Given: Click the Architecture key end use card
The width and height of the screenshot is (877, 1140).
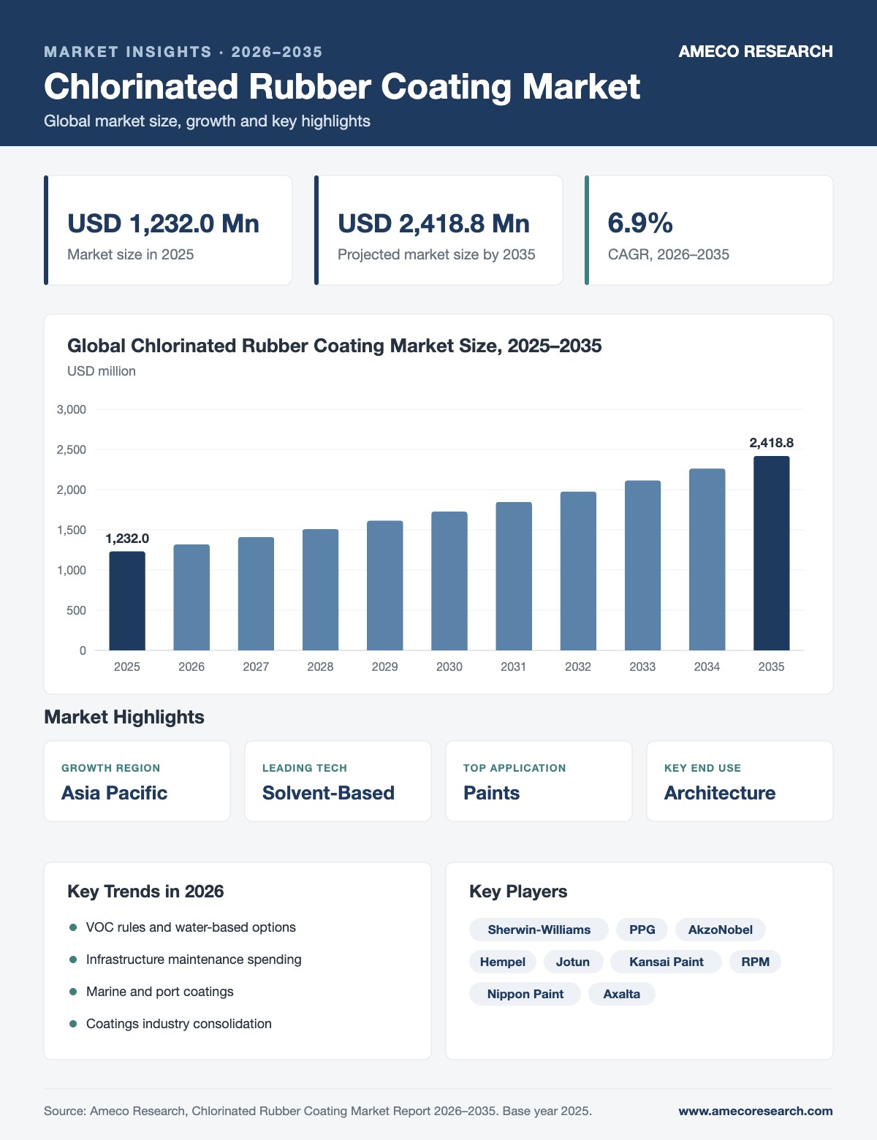Looking at the screenshot, I should [740, 781].
